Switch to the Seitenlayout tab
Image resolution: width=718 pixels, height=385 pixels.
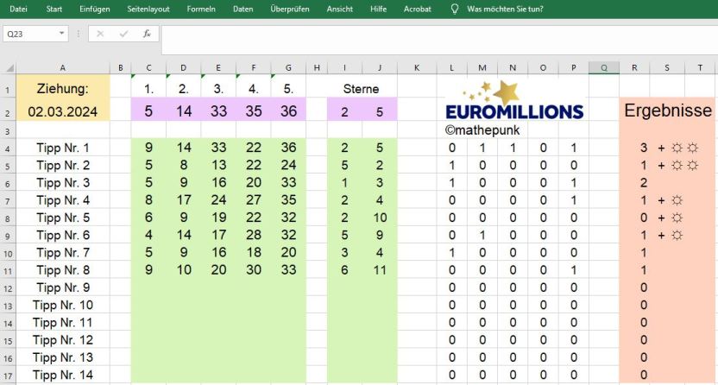148,9
